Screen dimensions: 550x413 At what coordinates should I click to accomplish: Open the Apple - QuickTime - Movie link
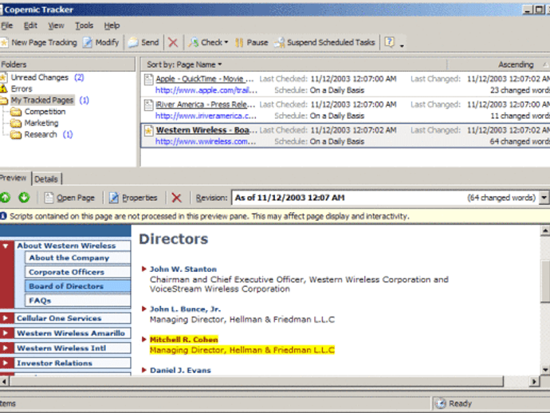click(x=205, y=79)
